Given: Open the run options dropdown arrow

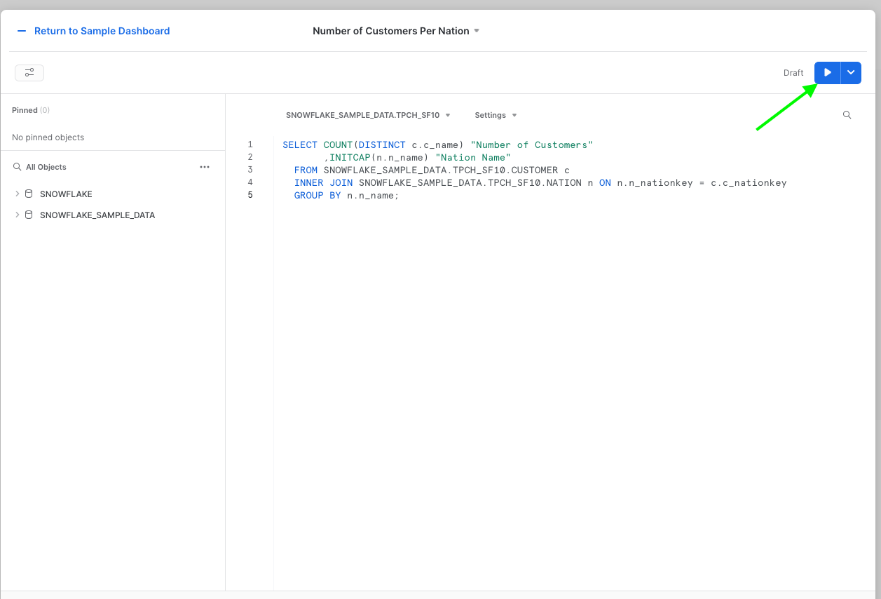Looking at the screenshot, I should (x=851, y=73).
